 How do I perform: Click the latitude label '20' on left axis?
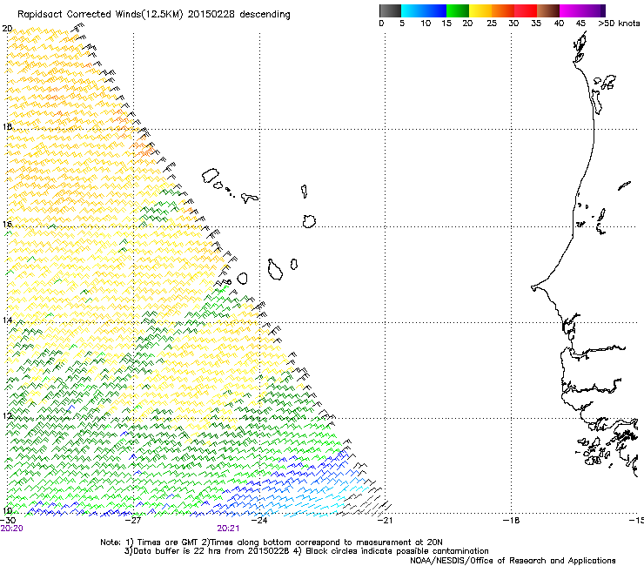pyautogui.click(x=7, y=29)
